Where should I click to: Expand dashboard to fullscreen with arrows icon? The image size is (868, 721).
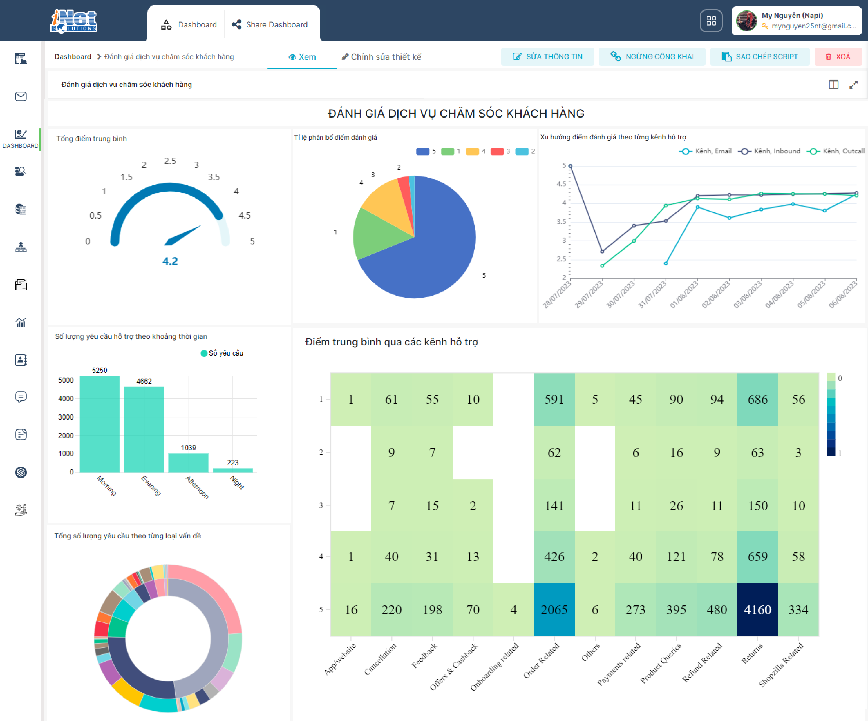click(853, 85)
